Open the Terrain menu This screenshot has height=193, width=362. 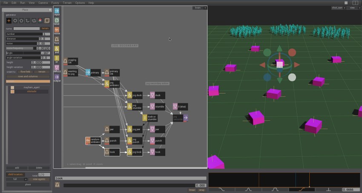[x=67, y=3]
